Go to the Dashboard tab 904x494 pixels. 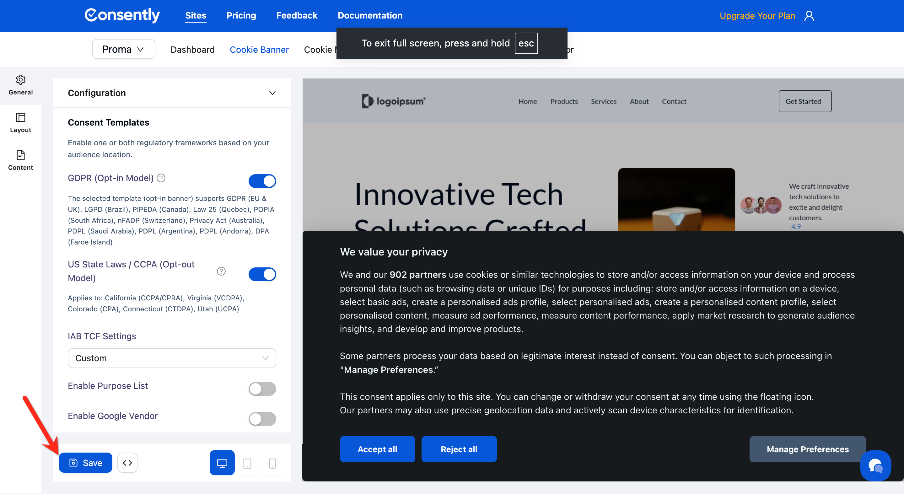[192, 50]
